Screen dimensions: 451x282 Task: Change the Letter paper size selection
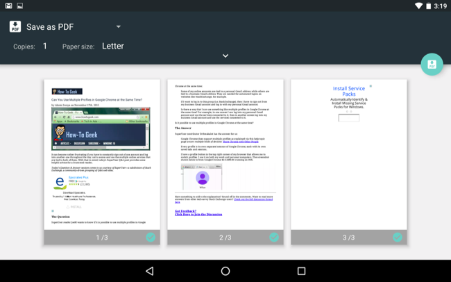[113, 46]
